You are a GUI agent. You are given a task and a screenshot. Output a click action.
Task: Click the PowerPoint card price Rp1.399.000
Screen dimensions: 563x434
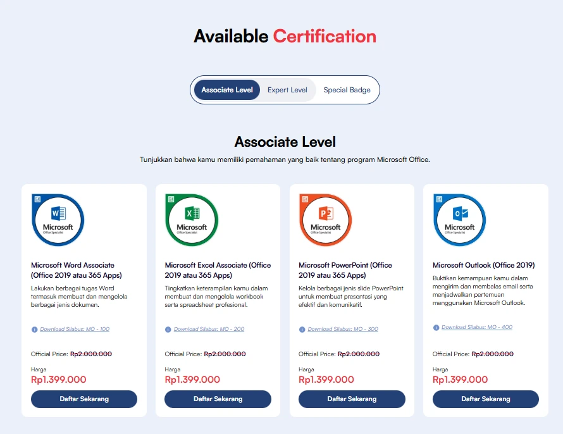(326, 380)
